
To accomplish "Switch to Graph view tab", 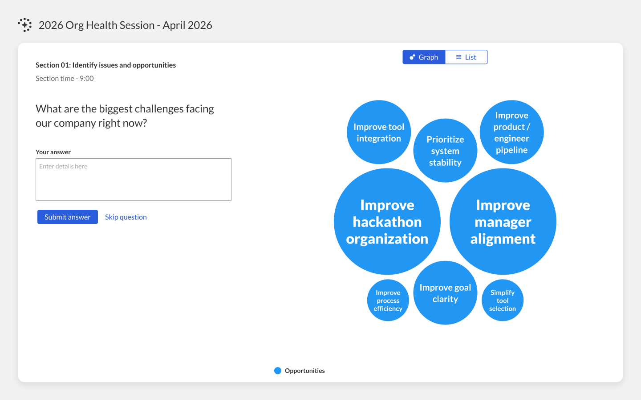I will pyautogui.click(x=424, y=57).
